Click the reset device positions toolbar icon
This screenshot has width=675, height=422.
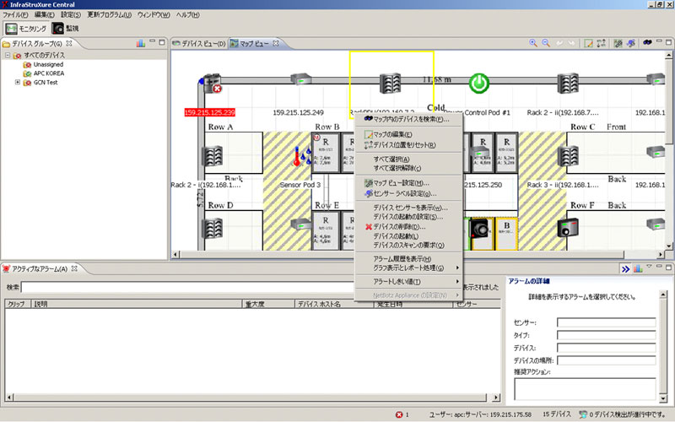(x=601, y=43)
